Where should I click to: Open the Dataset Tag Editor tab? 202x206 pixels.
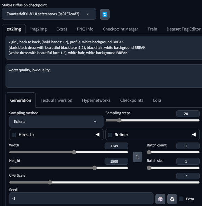(183, 29)
